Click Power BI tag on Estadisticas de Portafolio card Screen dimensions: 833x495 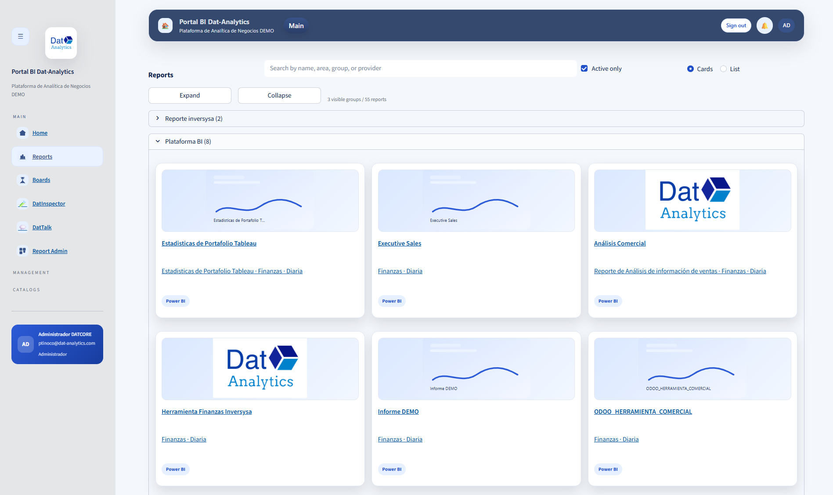(x=176, y=301)
